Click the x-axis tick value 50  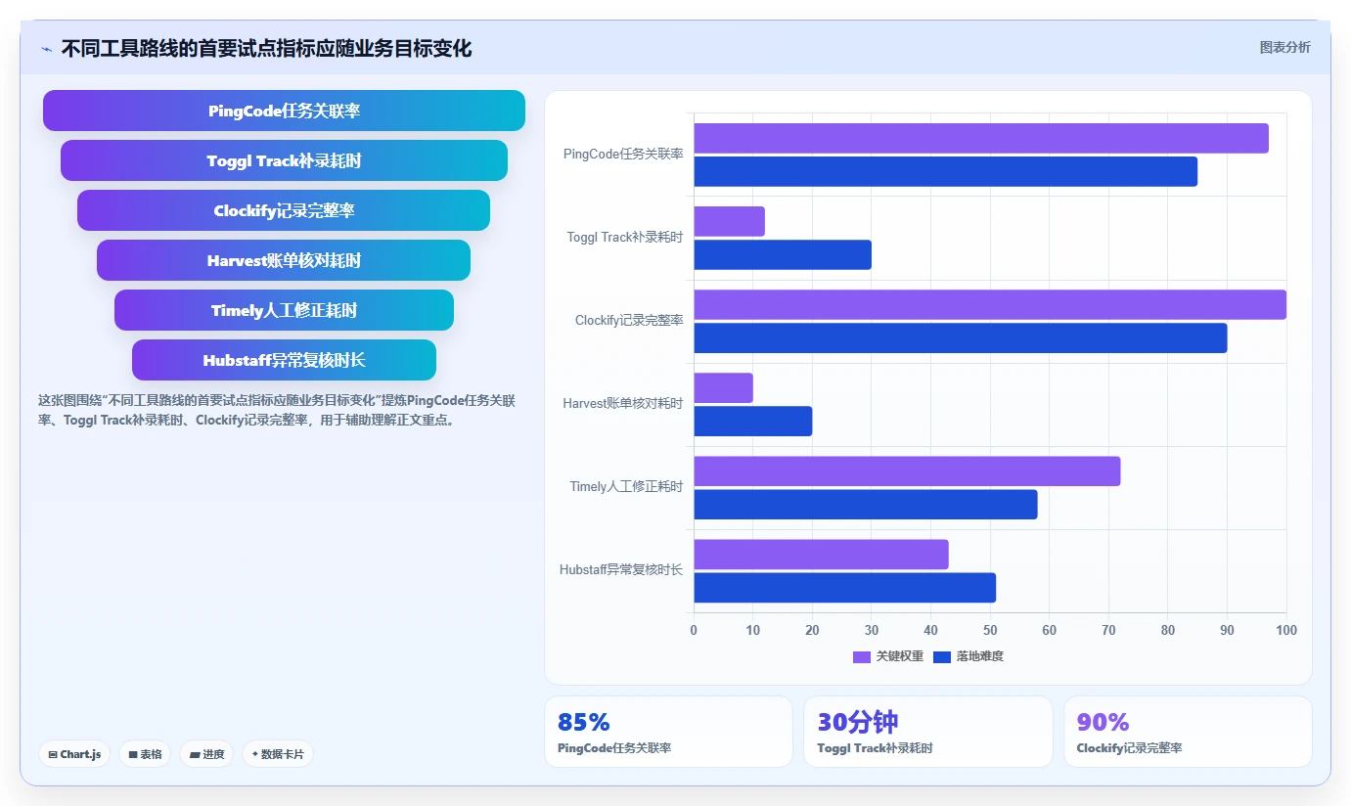point(990,630)
